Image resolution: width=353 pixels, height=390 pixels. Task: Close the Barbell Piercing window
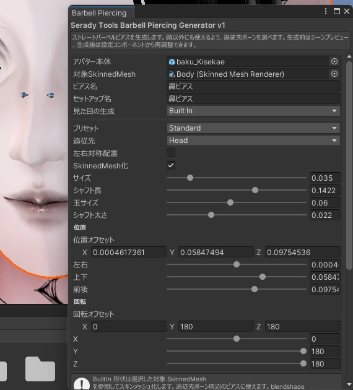(347, 11)
